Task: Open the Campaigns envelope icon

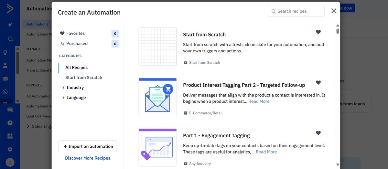Action: click(5, 79)
